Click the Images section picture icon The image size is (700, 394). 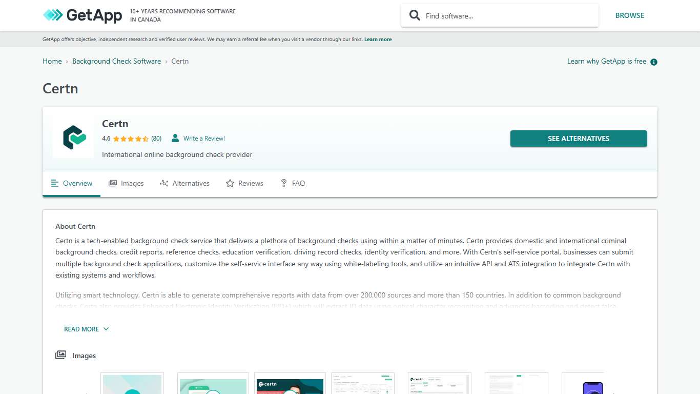pyautogui.click(x=61, y=355)
